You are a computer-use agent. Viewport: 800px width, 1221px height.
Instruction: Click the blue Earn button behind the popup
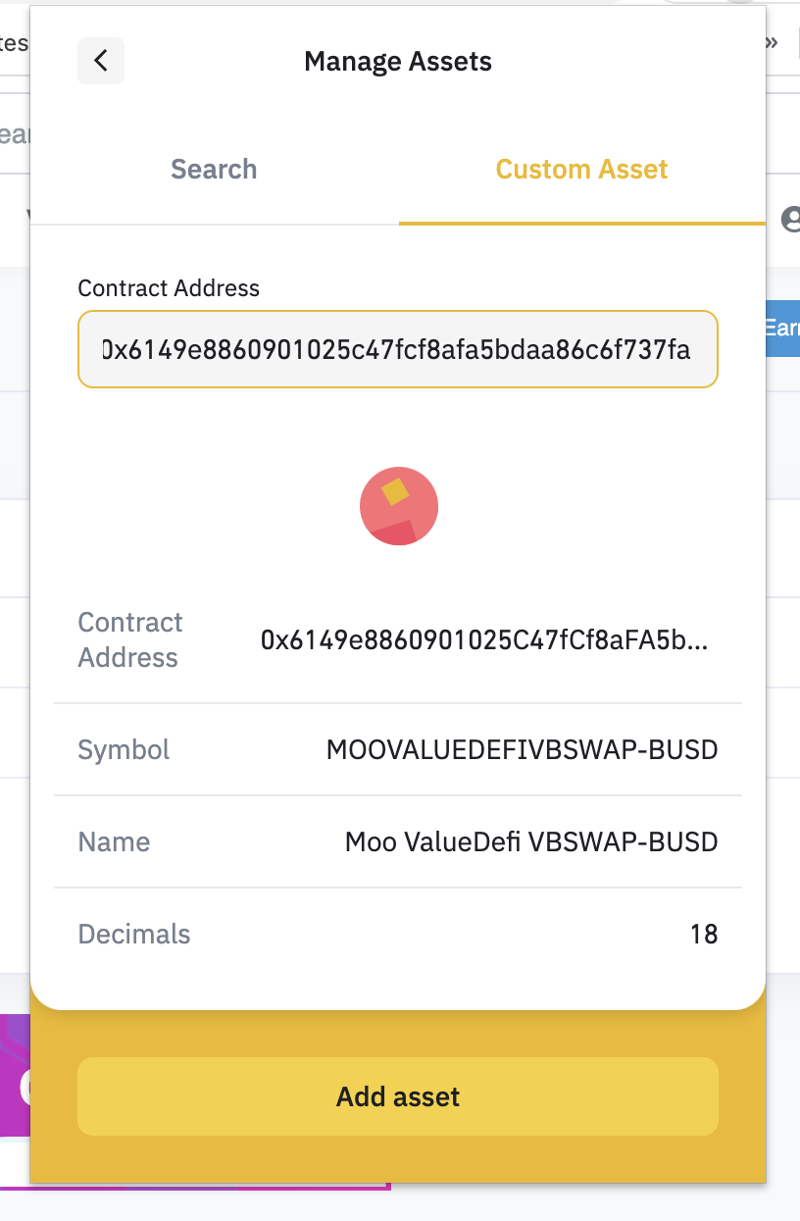pos(782,329)
